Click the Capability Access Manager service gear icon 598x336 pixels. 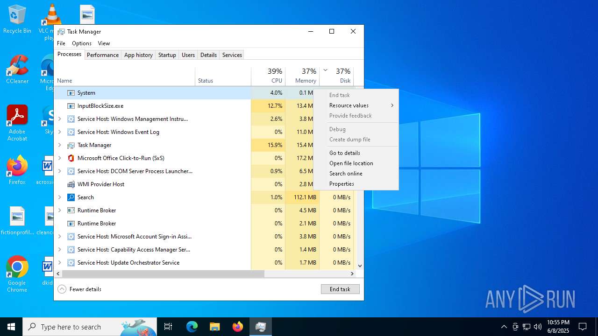pyautogui.click(x=71, y=250)
